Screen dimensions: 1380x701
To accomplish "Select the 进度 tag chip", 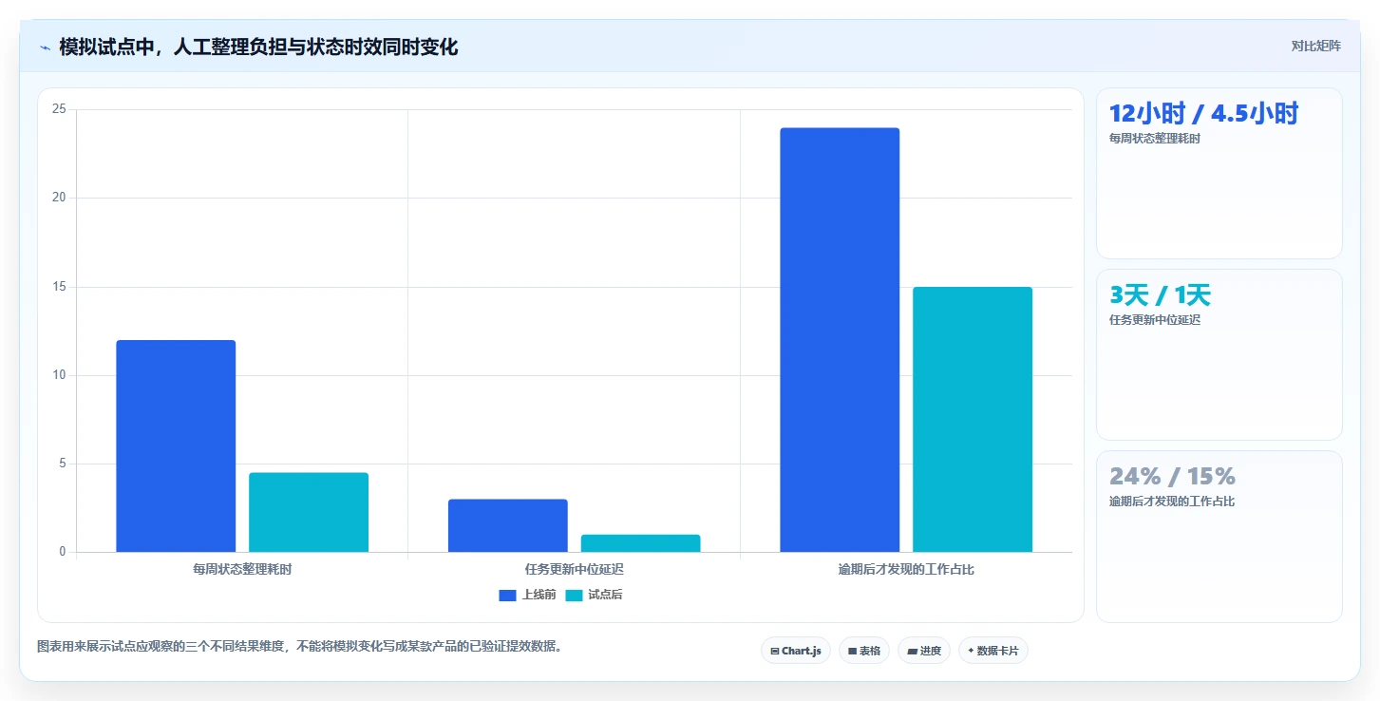I will [924, 651].
